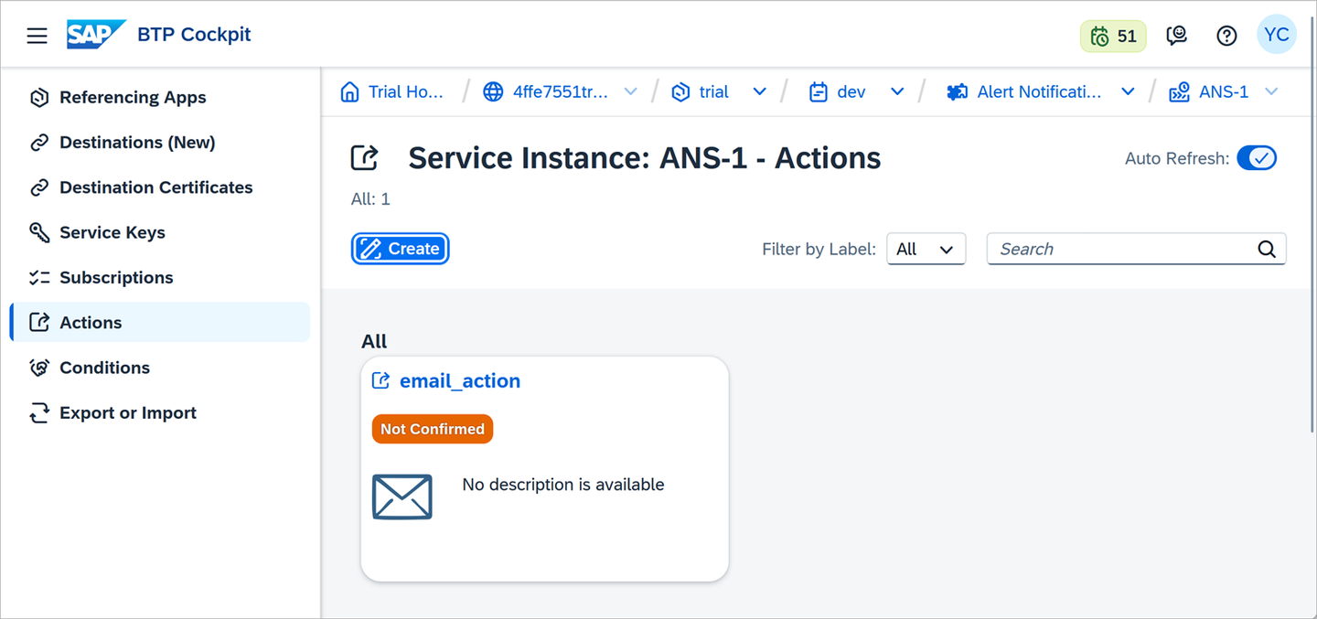Expand the ANS-1 breadcrumb dropdown arrow
This screenshot has height=619, width=1317.
[1271, 91]
